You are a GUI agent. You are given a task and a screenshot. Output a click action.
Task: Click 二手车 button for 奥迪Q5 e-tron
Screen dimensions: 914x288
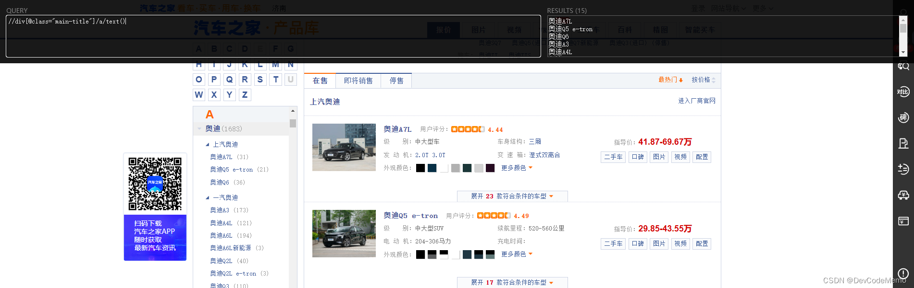[613, 244]
